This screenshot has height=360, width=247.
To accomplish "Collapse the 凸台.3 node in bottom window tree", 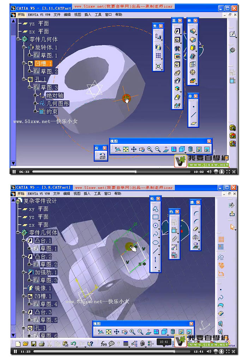I will pyautogui.click(x=24, y=312).
